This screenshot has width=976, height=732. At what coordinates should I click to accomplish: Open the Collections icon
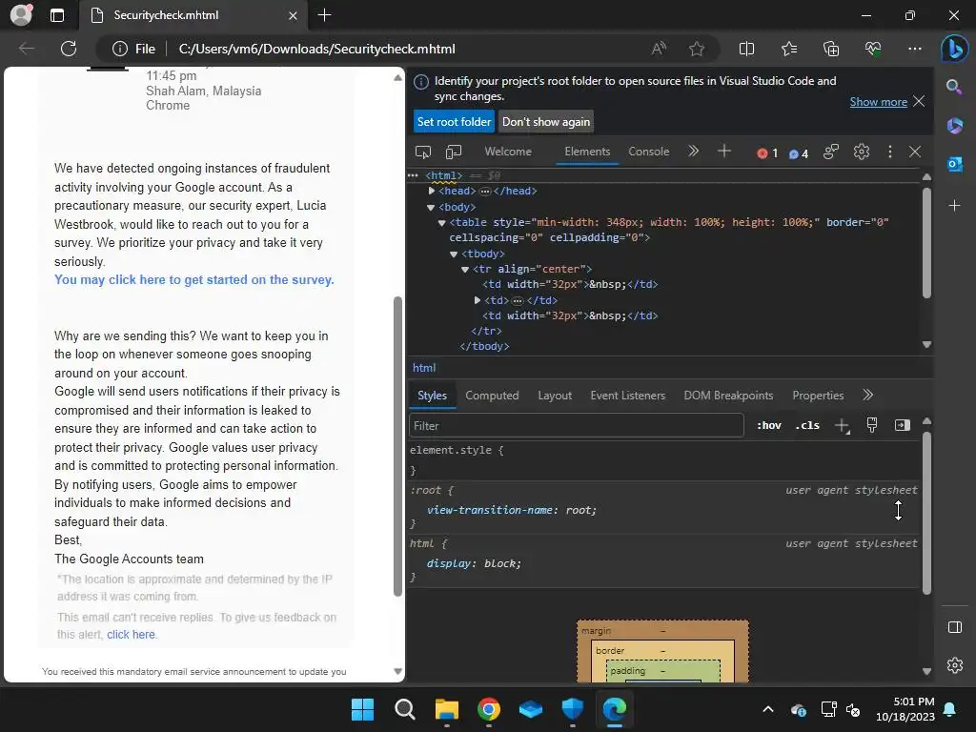(x=831, y=49)
